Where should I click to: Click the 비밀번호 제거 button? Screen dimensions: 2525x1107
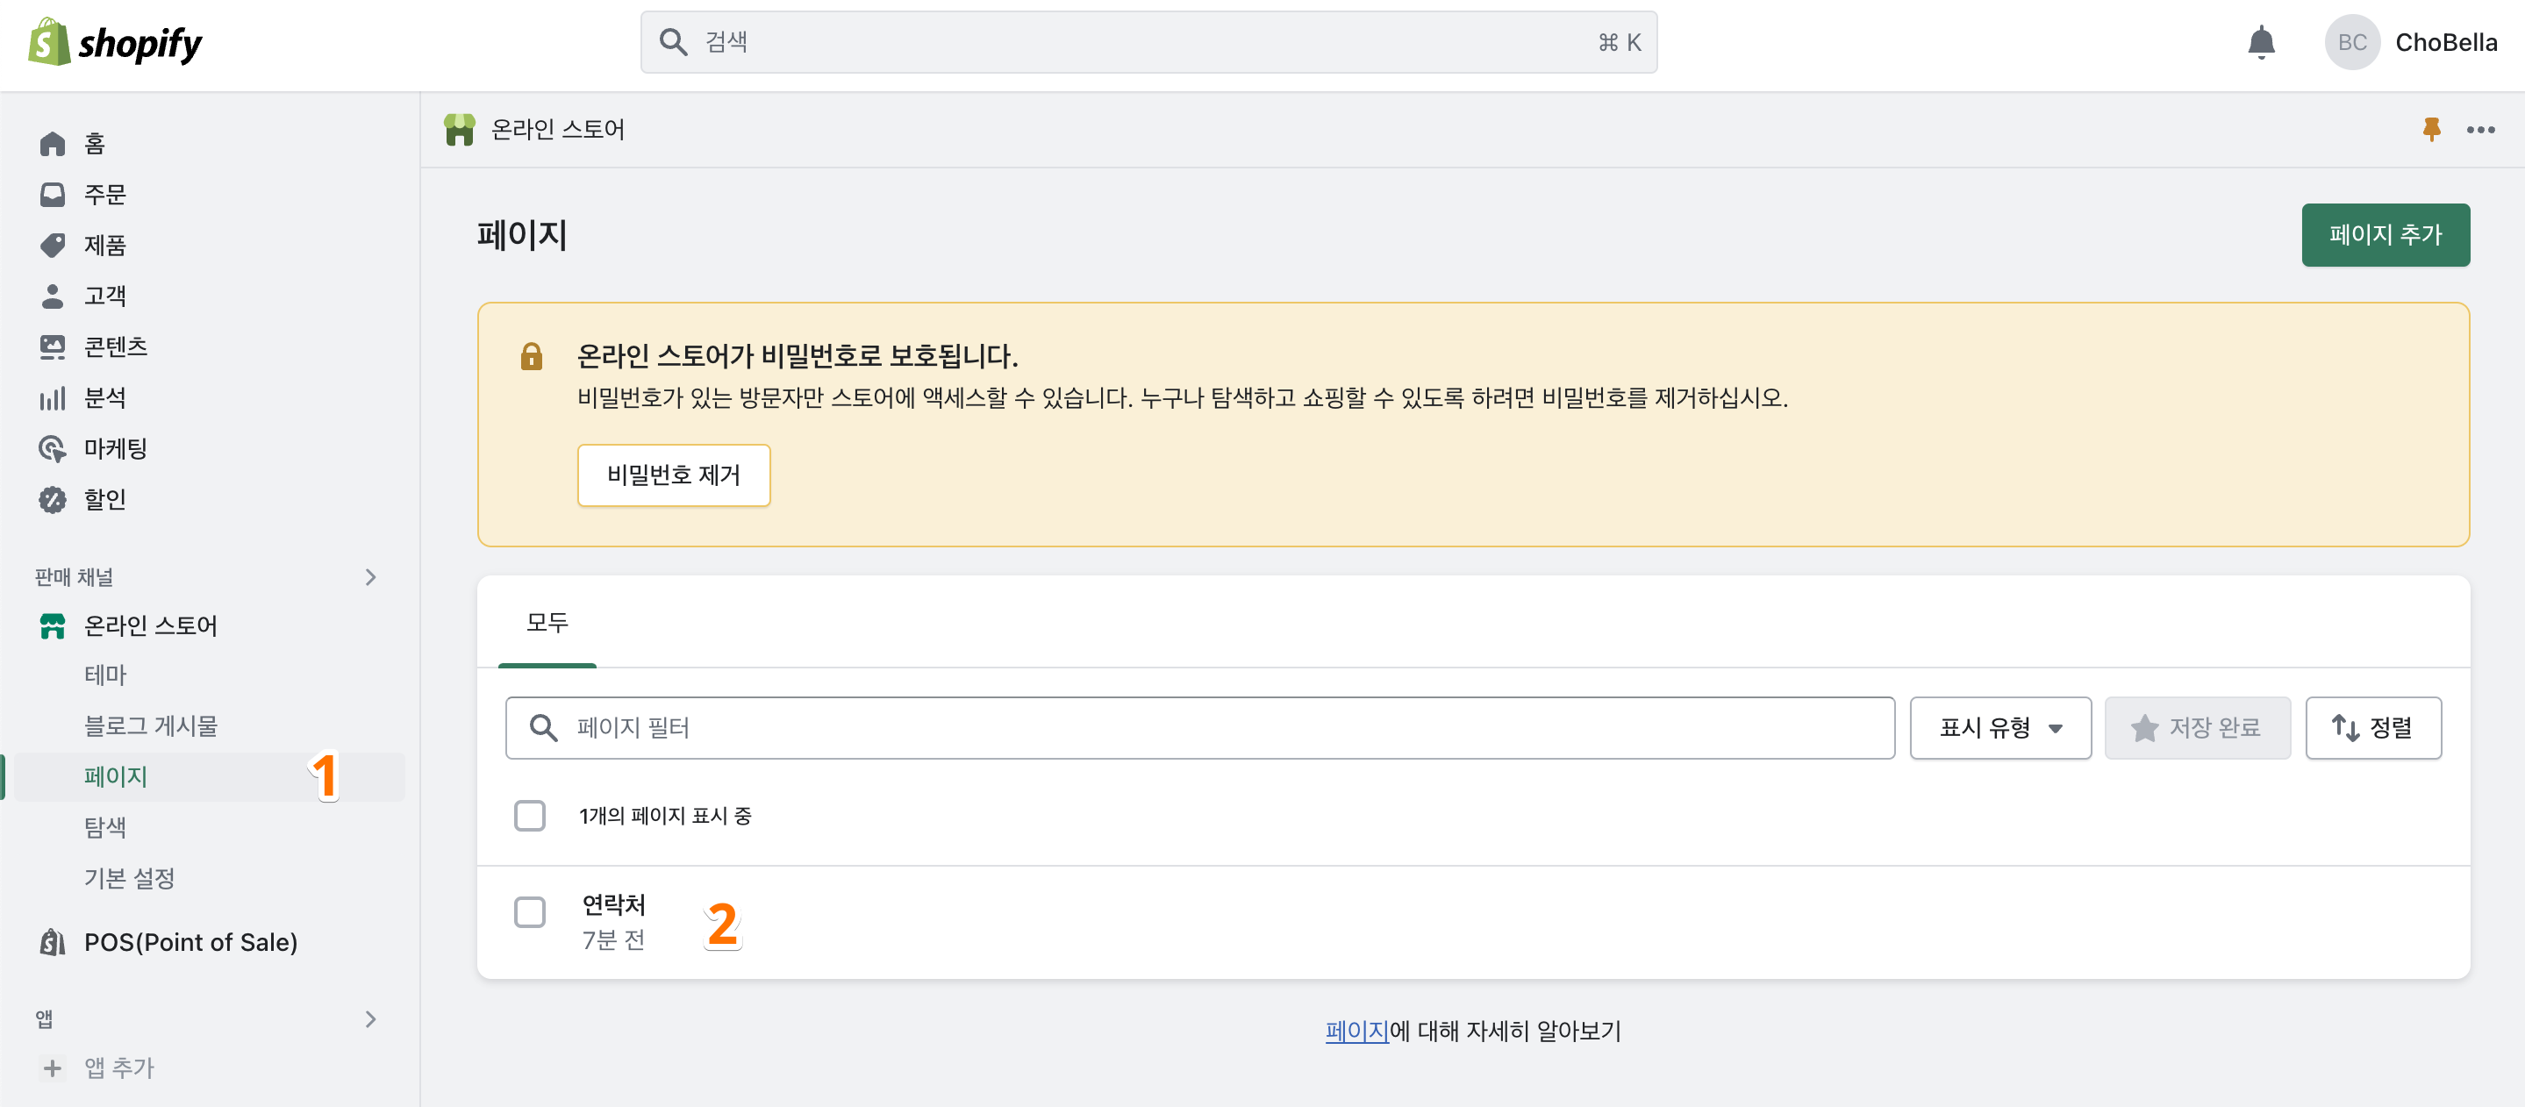pyautogui.click(x=674, y=475)
